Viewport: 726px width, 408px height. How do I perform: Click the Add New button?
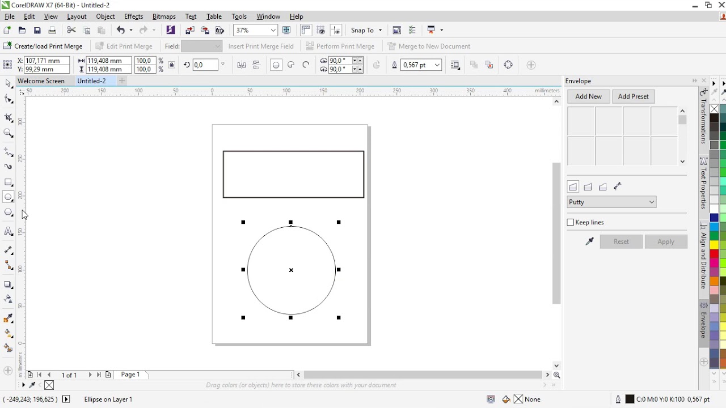pyautogui.click(x=589, y=96)
